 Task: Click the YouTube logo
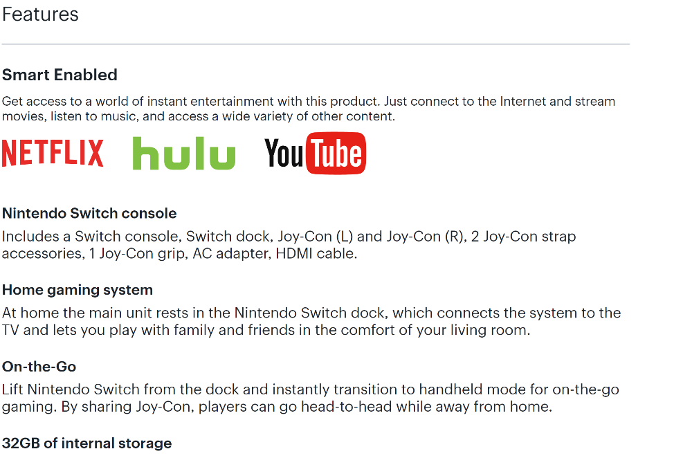(x=315, y=154)
